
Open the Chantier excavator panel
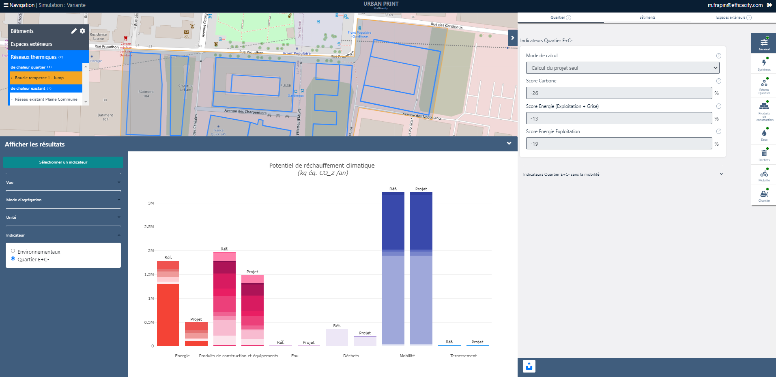coord(764,195)
